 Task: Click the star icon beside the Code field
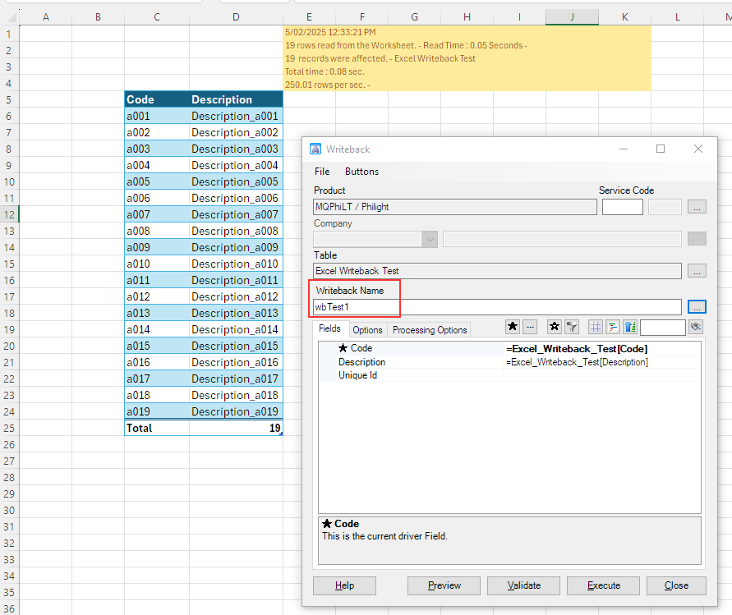(x=343, y=348)
